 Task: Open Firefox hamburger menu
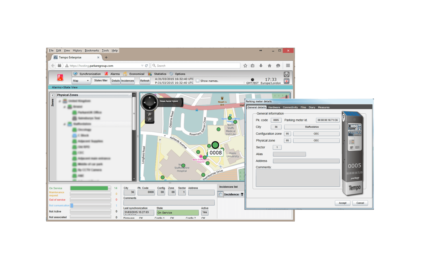coord(288,66)
